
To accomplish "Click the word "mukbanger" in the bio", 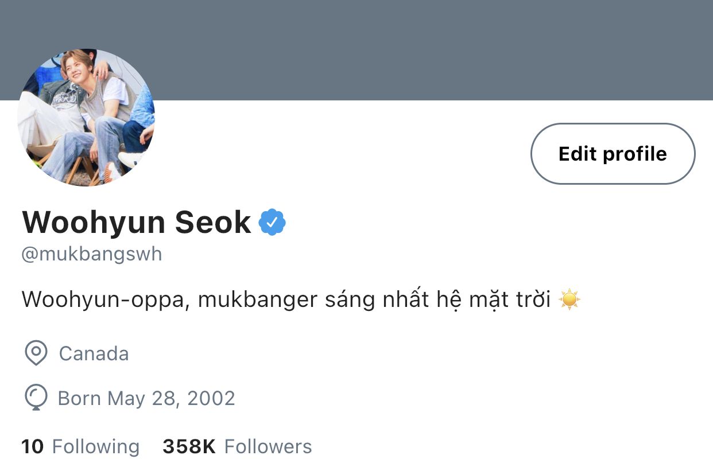I will pos(257,299).
